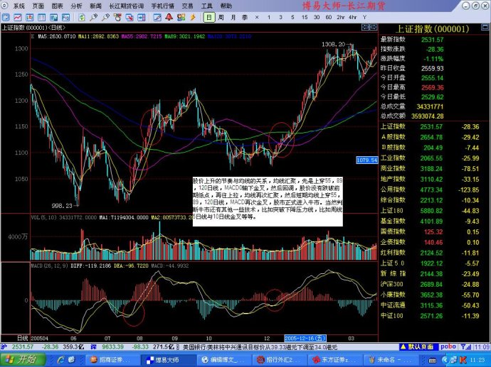Click the green refresh page icon
Image resolution: width=491 pixels, height=367 pixels.
82,17
